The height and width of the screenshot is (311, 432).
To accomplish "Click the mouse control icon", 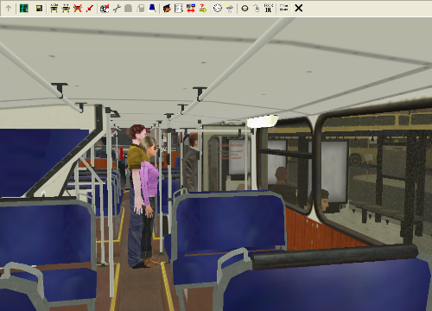I will click(x=257, y=9).
